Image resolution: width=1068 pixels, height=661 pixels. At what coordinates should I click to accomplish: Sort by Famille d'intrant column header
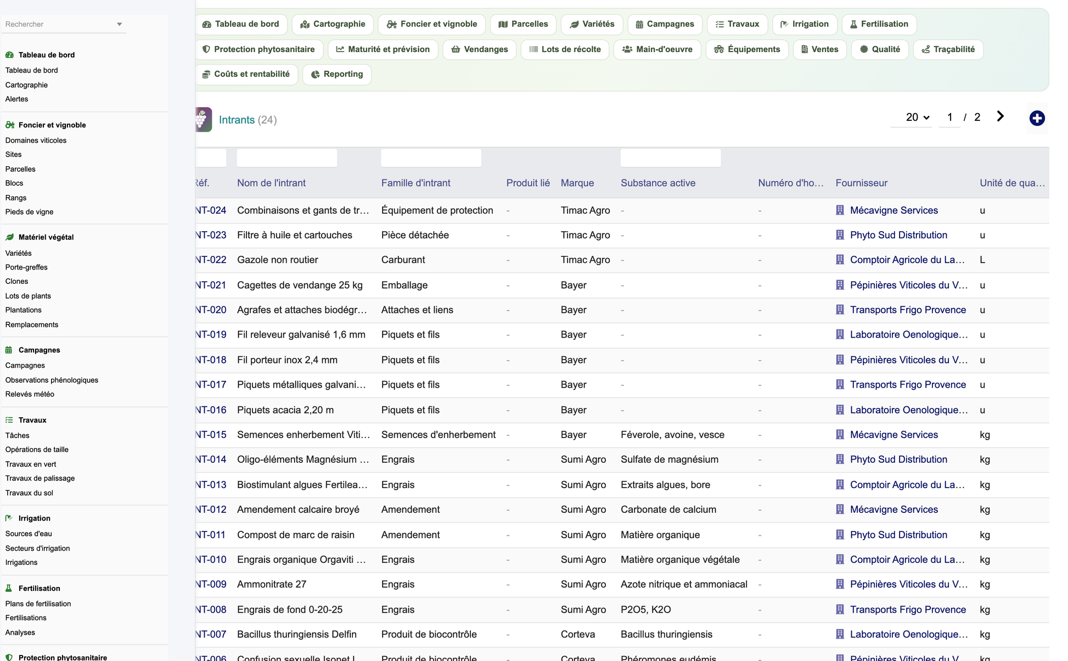(x=415, y=183)
